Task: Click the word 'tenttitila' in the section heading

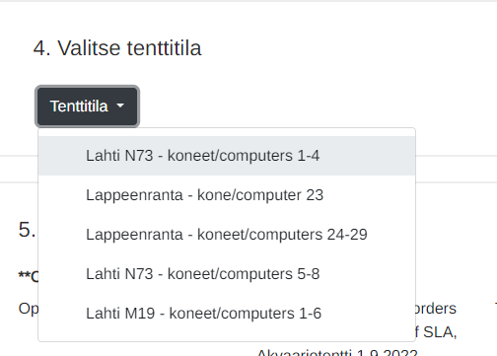Action: click(x=165, y=48)
